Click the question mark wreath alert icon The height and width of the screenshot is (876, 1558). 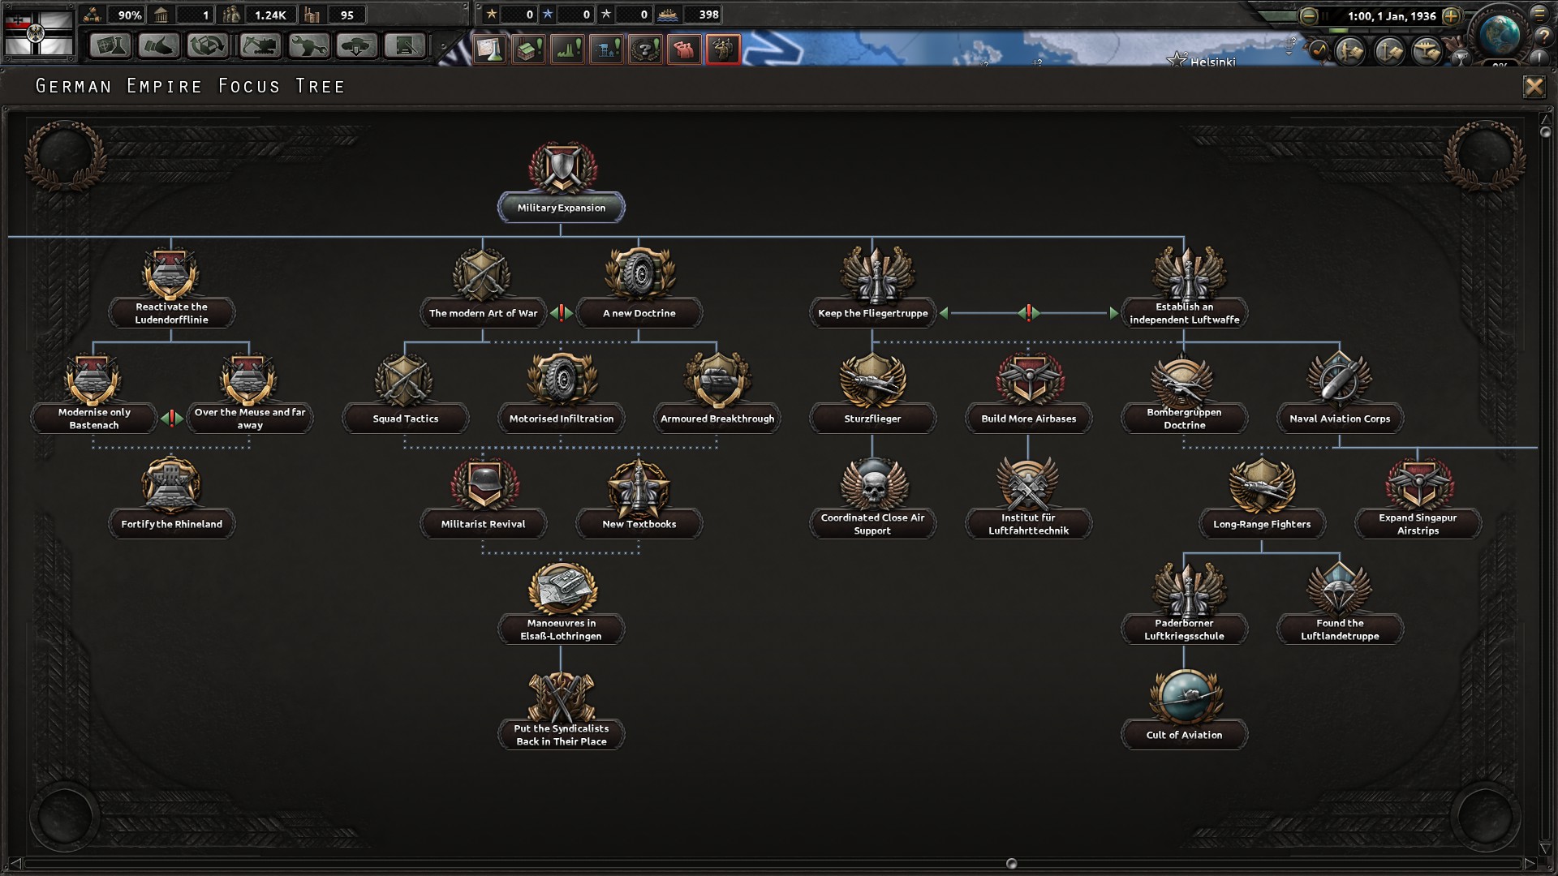pyautogui.click(x=645, y=49)
